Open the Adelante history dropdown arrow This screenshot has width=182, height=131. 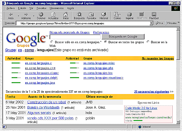(34, 16)
